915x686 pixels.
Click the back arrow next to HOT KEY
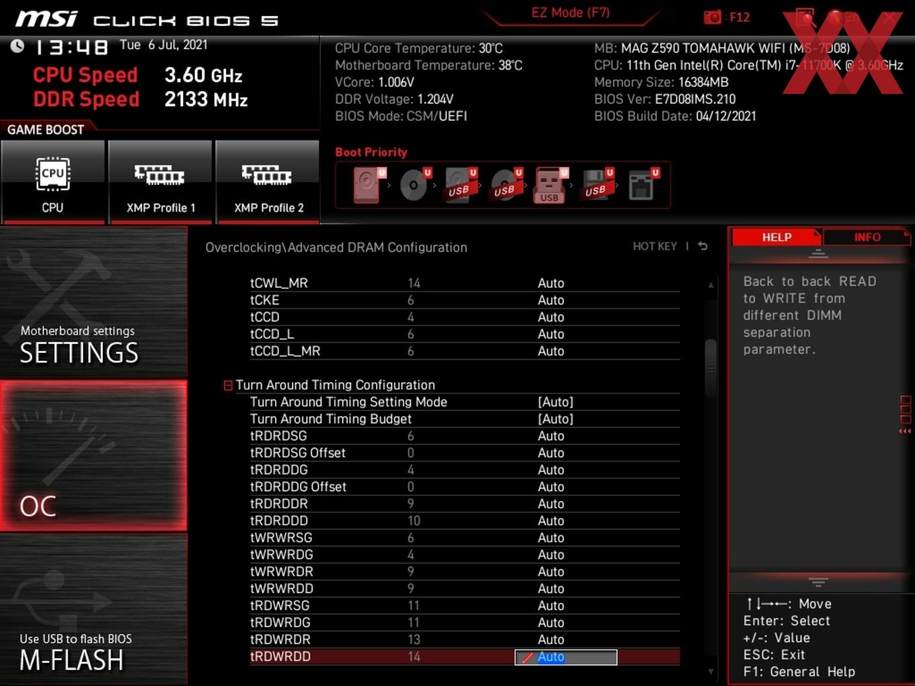coord(703,246)
